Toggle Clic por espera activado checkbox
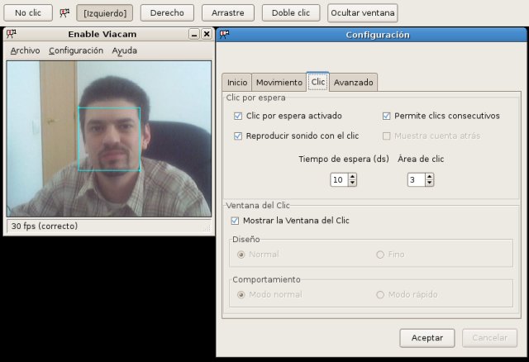 [x=239, y=116]
